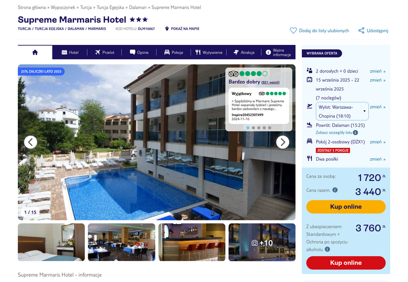Open the 831 opinii reviews link
This screenshot has width=408, height=282.
270,82
